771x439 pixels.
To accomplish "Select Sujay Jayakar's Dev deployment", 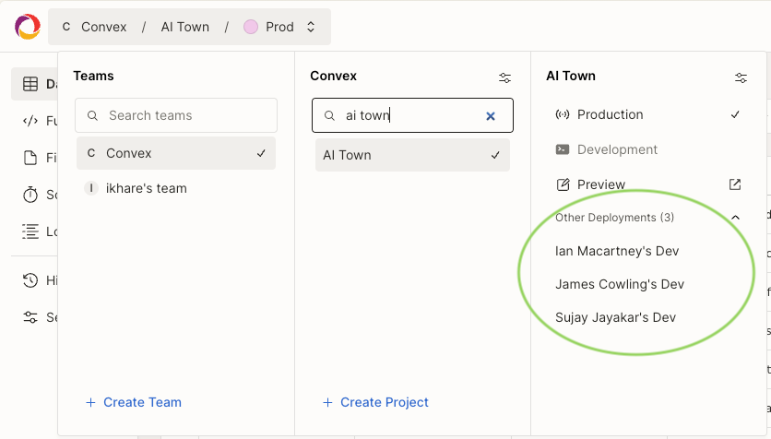I will [616, 317].
